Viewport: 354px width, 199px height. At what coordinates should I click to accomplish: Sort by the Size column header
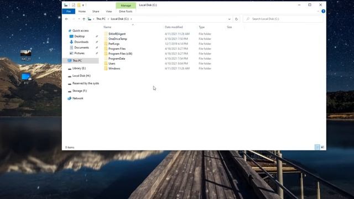click(x=230, y=27)
